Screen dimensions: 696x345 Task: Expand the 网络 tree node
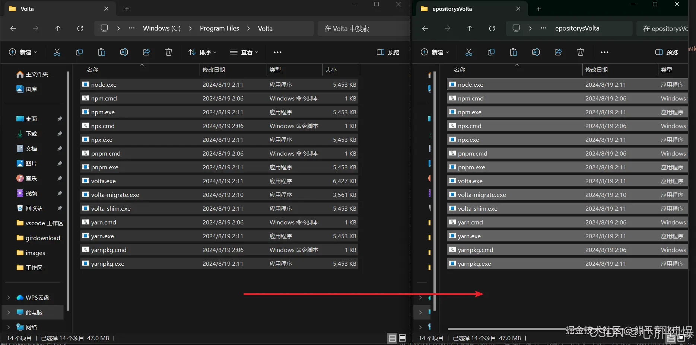[9, 327]
